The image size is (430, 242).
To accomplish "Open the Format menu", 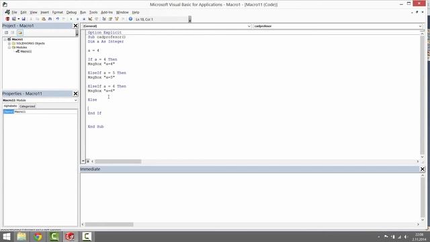I will (58, 12).
